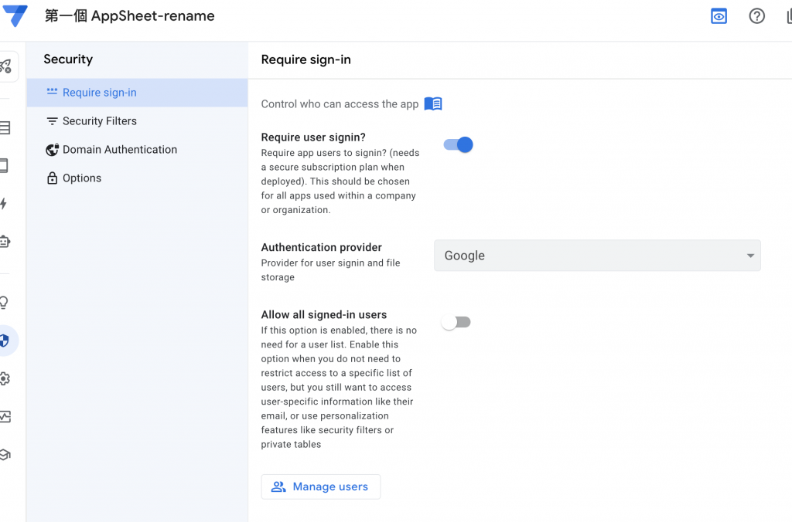
Task: Click the AppSheet logo icon
Action: (x=15, y=16)
